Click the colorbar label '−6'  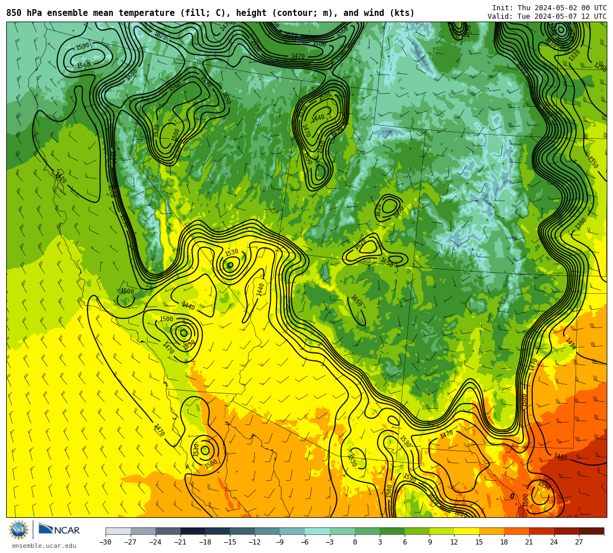[x=305, y=542]
